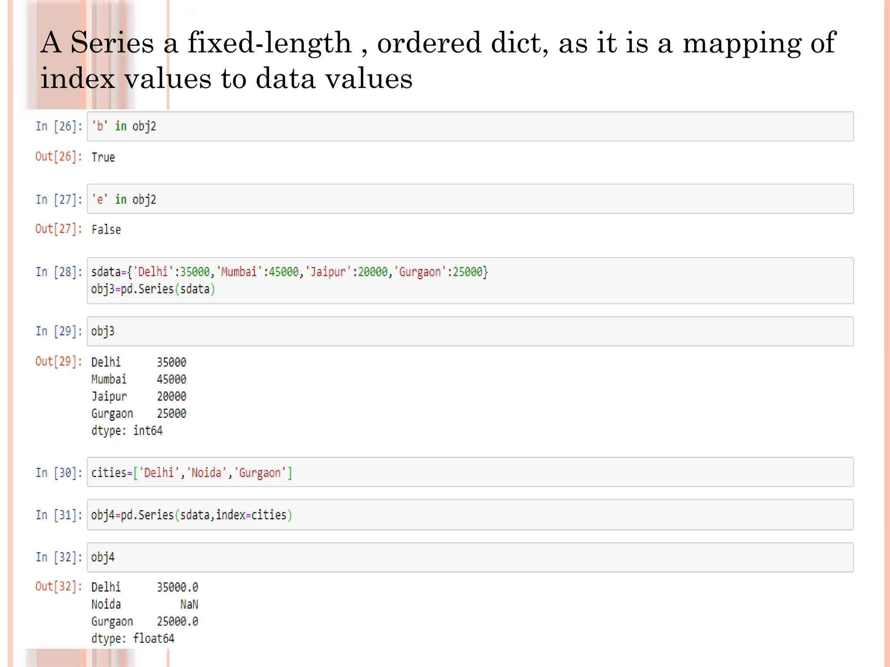
Task: Click the code cell containing 'b' in obj2
Action: [470, 126]
